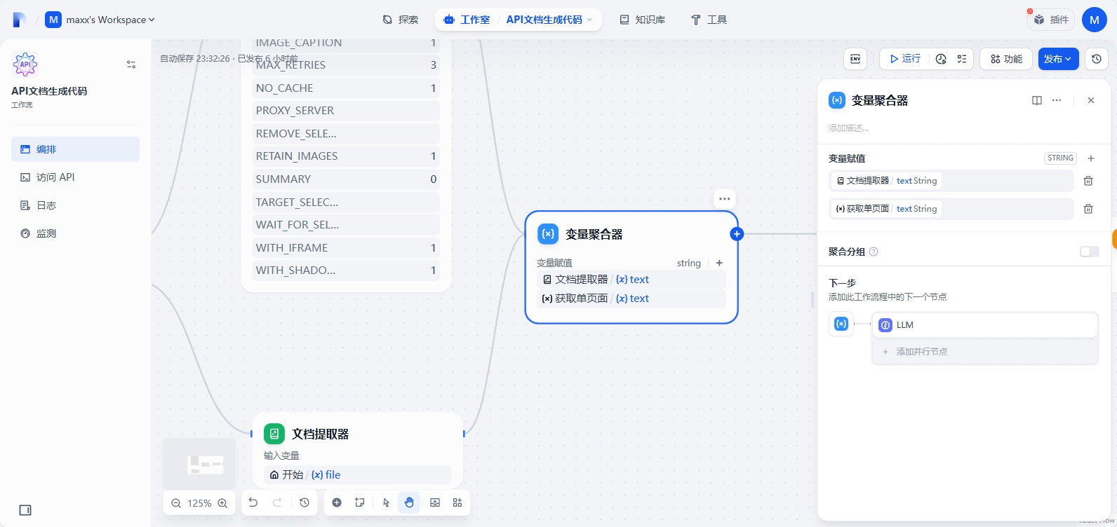Click the PROXY_SERVER row
The width and height of the screenshot is (1117, 527).
click(x=346, y=111)
